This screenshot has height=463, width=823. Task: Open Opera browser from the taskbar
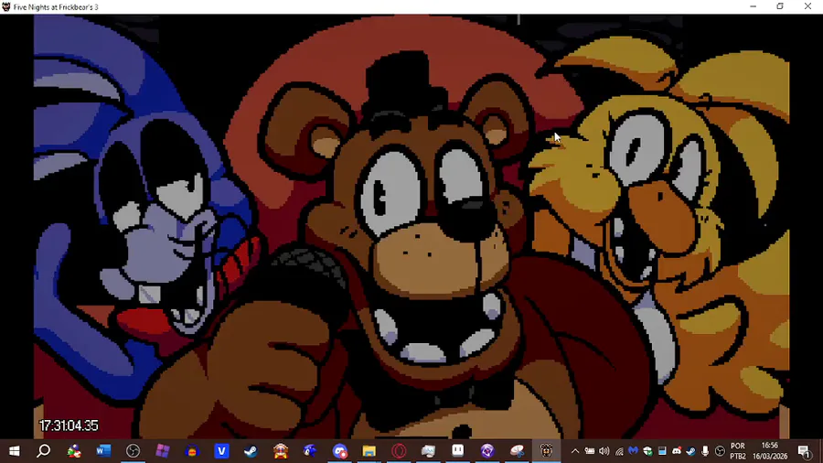pos(399,451)
